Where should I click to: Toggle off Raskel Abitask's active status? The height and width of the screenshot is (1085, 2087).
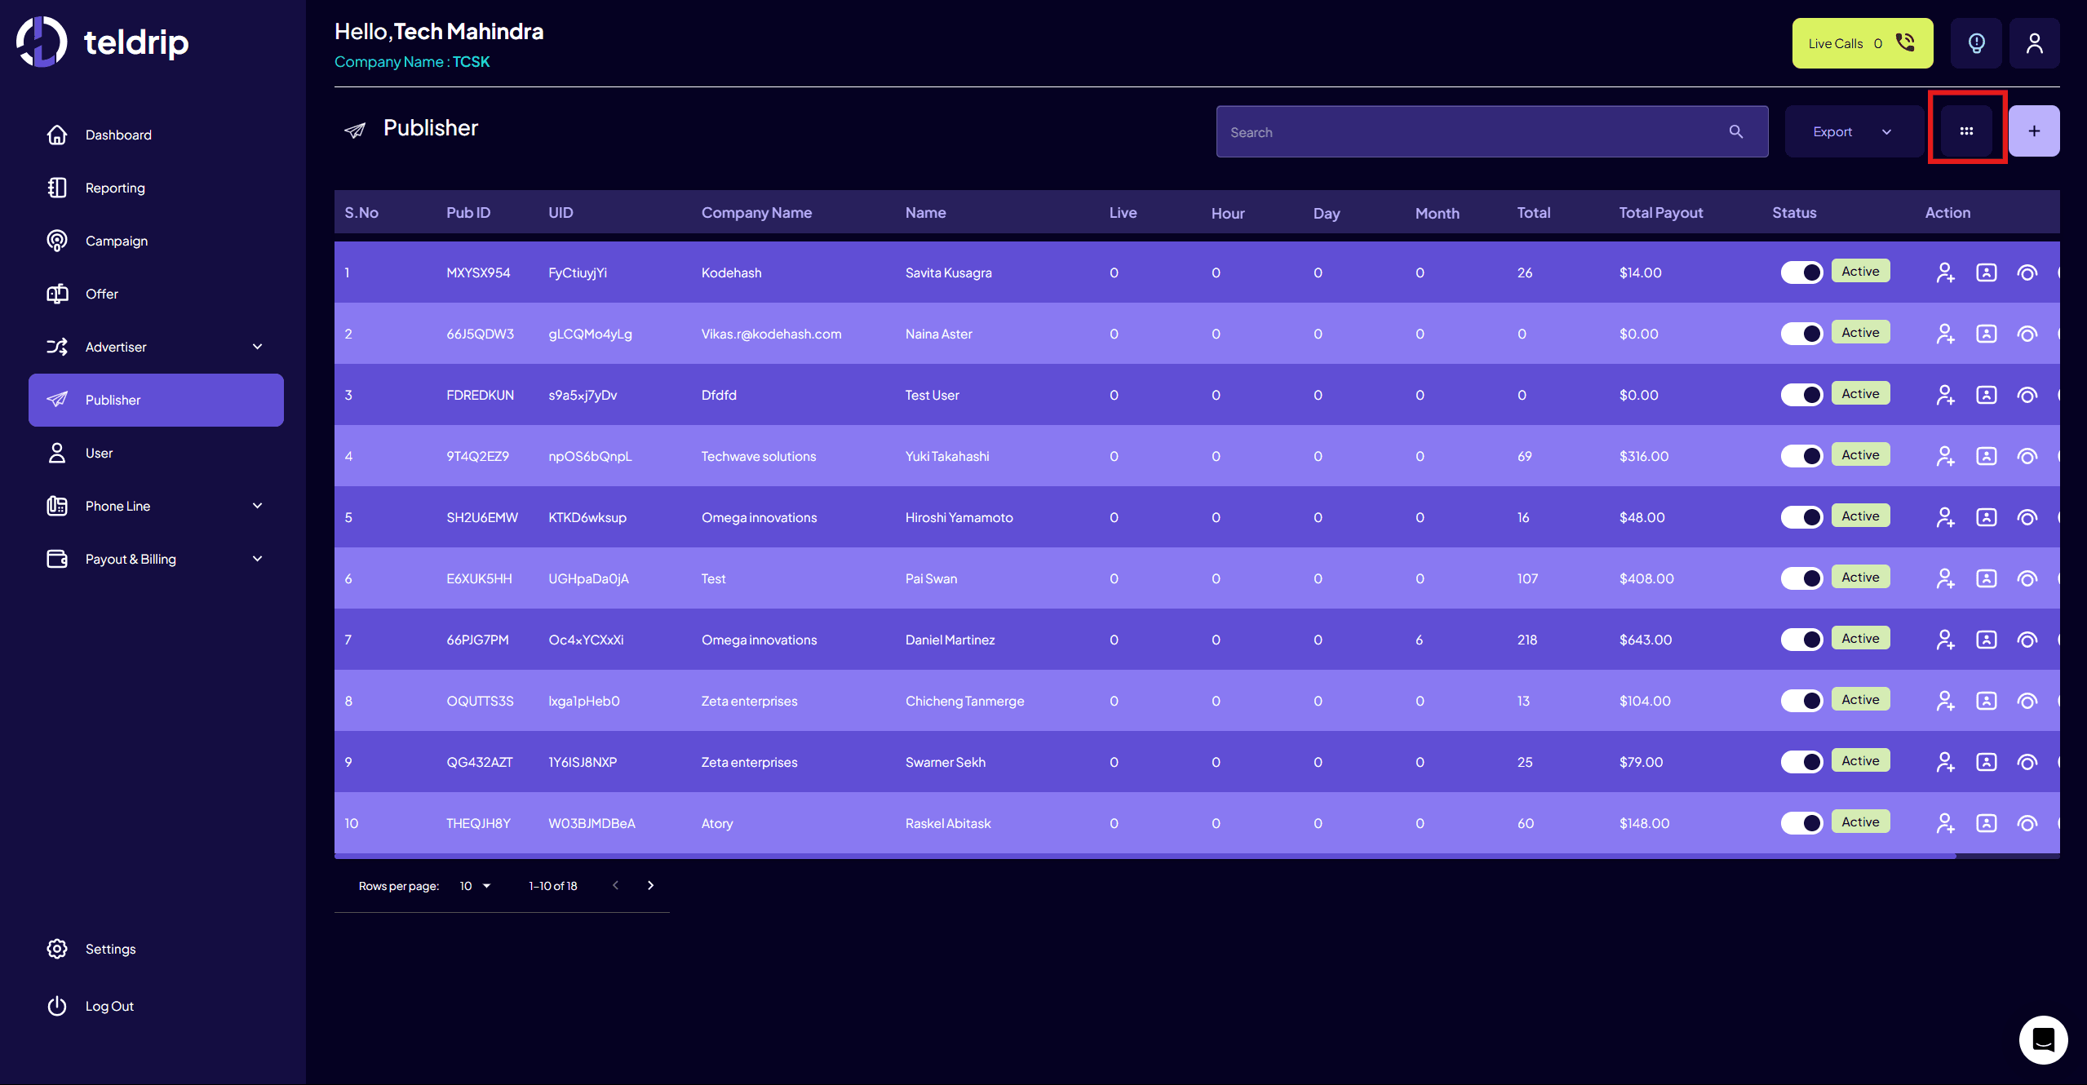pos(1802,823)
